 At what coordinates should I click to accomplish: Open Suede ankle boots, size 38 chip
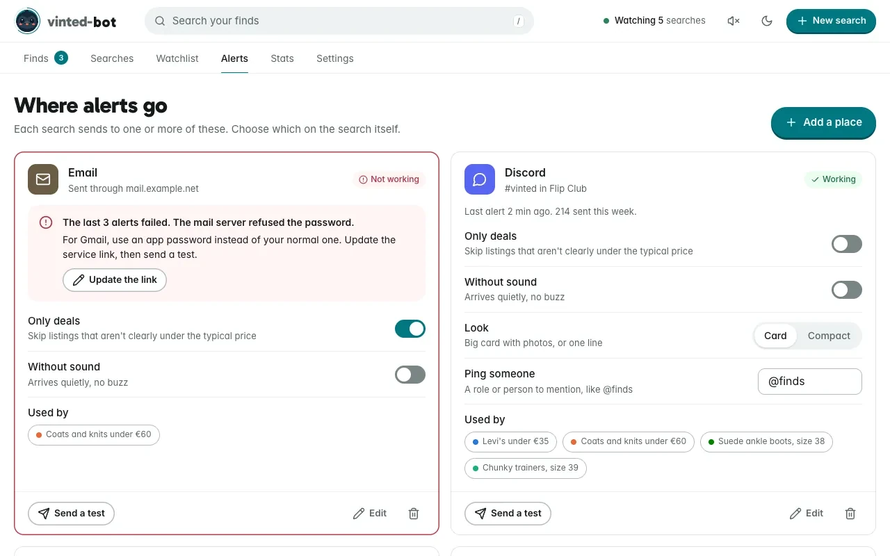[766, 442]
